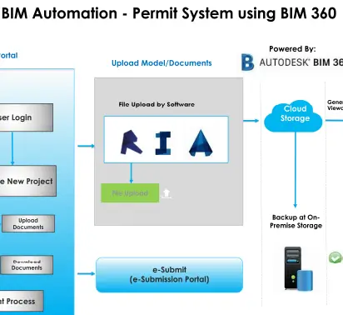The image size is (343, 315).
Task: Click the Upload Model/Documents heading
Action: [x=162, y=63]
